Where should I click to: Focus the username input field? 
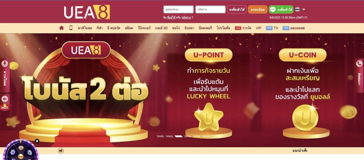tap(178, 10)
